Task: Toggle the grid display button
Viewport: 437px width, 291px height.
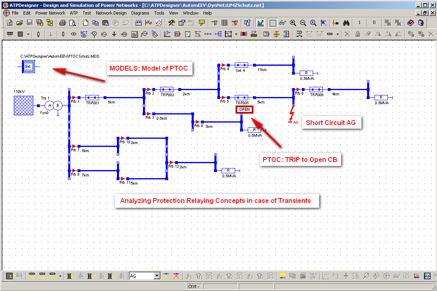Action: point(273,23)
